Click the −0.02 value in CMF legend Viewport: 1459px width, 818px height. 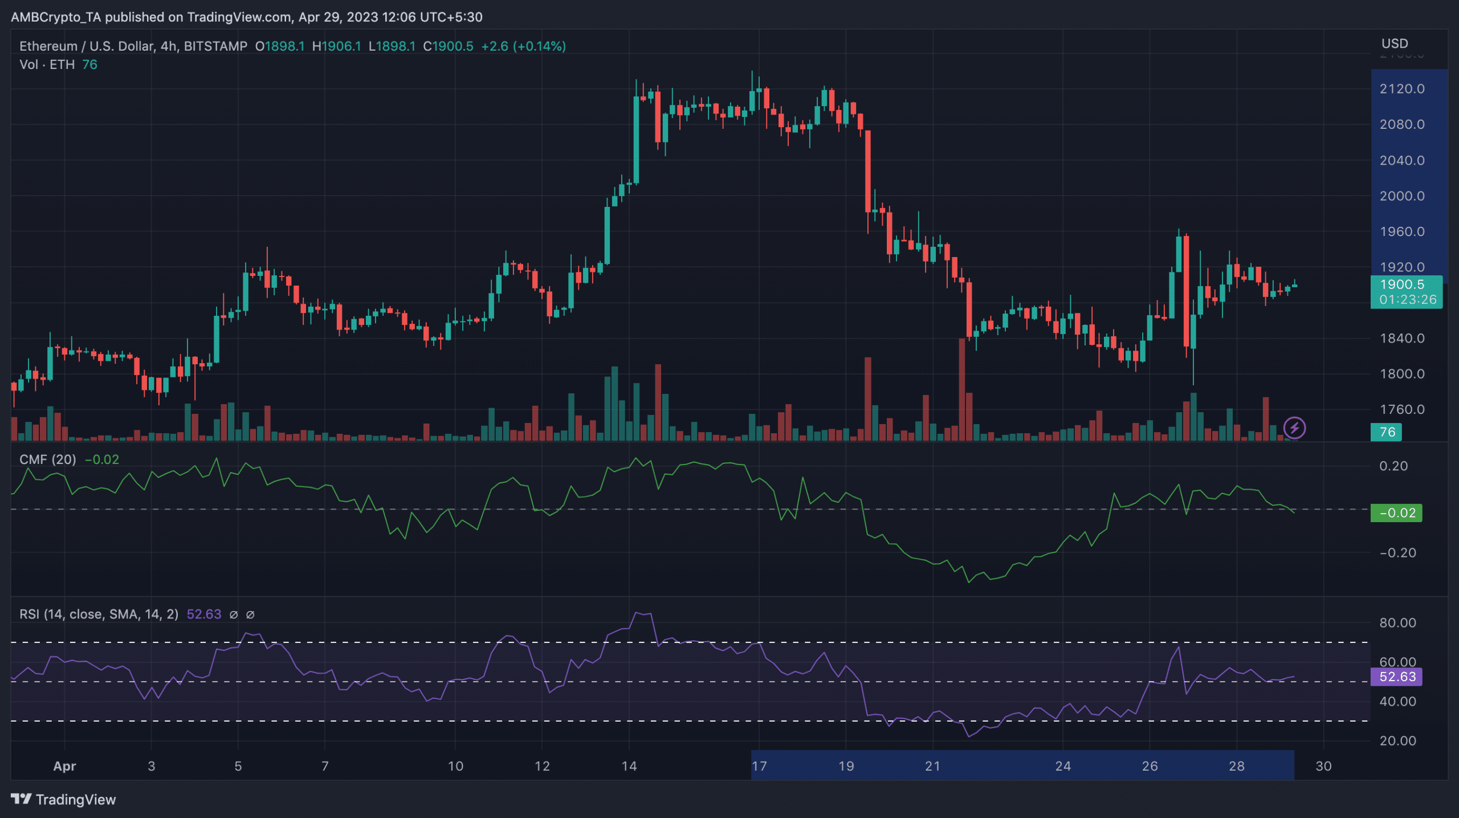pos(102,459)
